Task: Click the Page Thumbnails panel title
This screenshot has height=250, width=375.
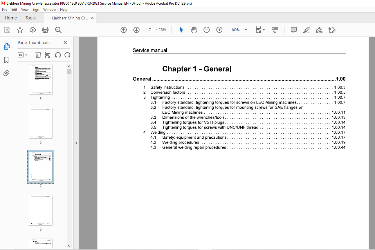Action: pyautogui.click(x=34, y=42)
